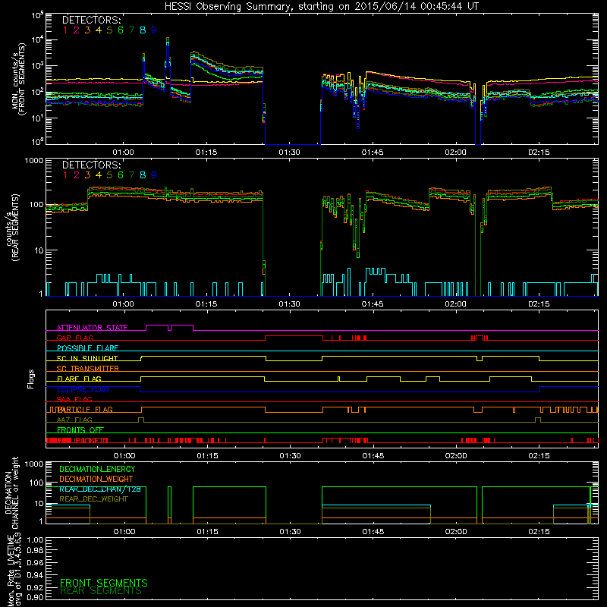The height and width of the screenshot is (607, 607).
Task: Click the 02:15 tick label under the front segments plot
Action: point(539,153)
